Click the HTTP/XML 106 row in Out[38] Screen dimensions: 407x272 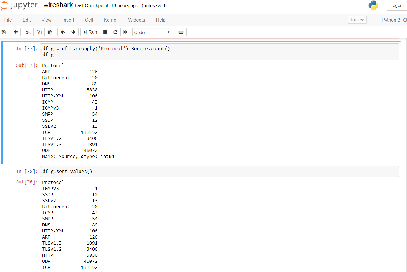click(70, 231)
